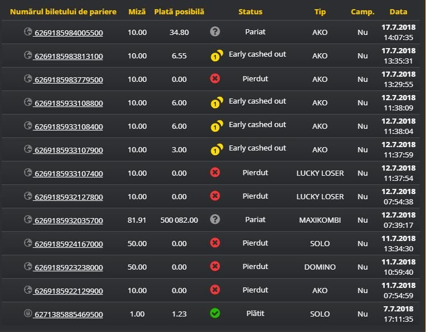Click pending question-mark icon for ticket 6269185984005500
The width and height of the screenshot is (426, 332).
215,32
